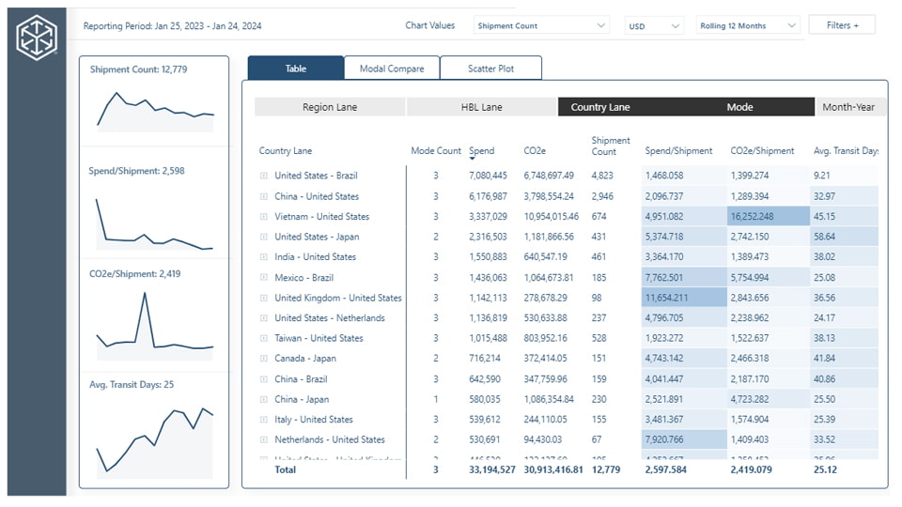Image resolution: width=902 pixels, height=507 pixels.
Task: Open the USD currency dropdown
Action: 654,26
